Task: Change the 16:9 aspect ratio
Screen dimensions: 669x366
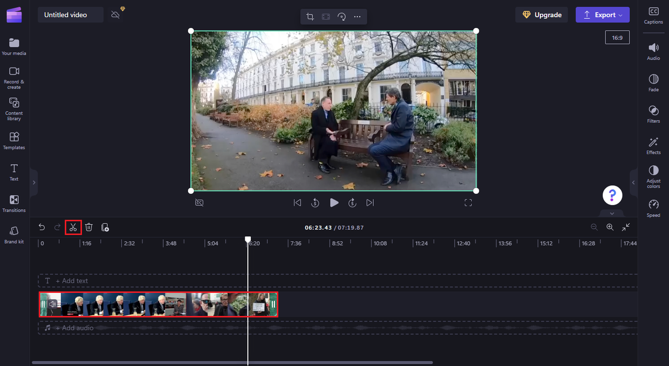Action: tap(617, 38)
